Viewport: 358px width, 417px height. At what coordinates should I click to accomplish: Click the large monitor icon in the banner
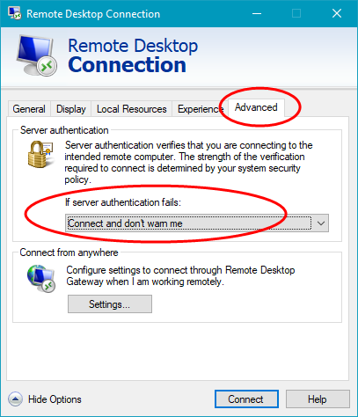click(x=36, y=55)
